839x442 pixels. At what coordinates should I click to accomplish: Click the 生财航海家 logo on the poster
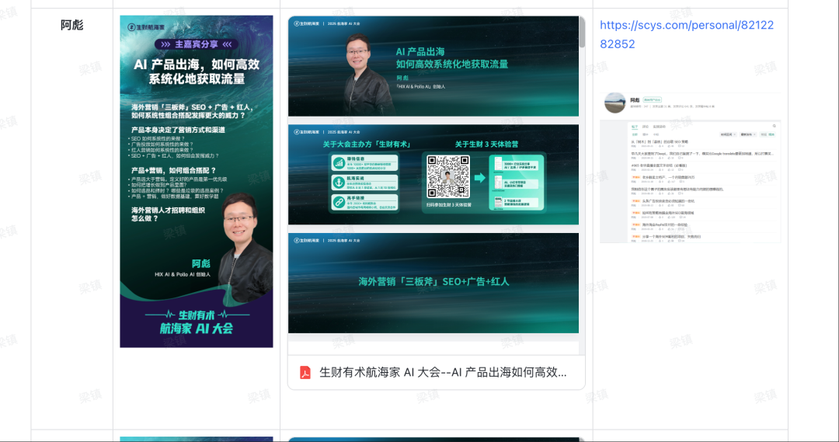(146, 26)
